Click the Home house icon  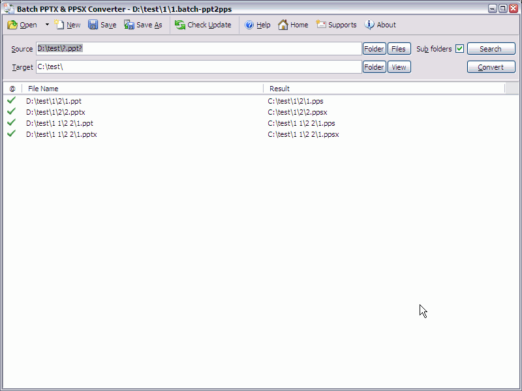(x=283, y=25)
